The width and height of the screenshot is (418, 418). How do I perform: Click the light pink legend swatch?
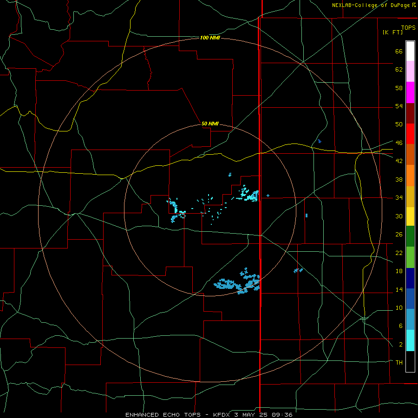point(410,71)
